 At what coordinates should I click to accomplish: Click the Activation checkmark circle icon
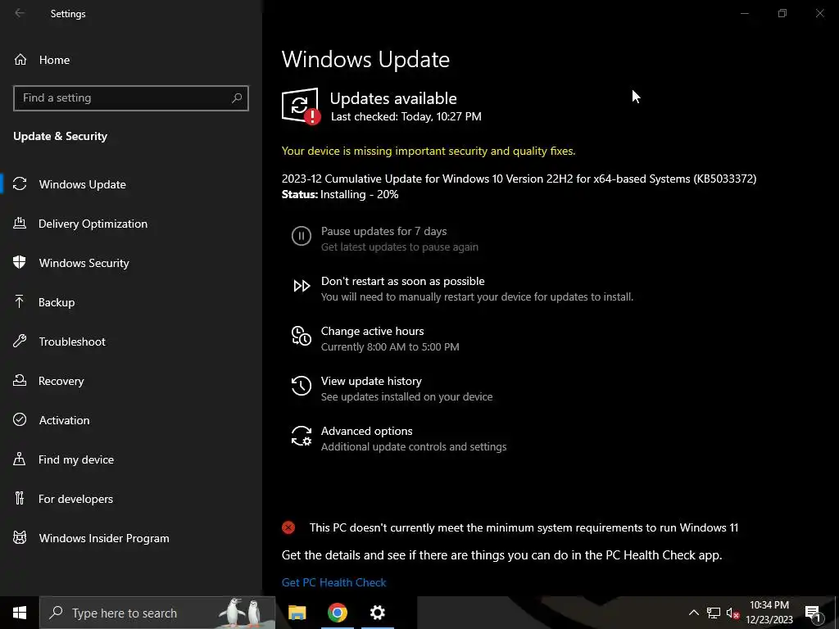20,420
